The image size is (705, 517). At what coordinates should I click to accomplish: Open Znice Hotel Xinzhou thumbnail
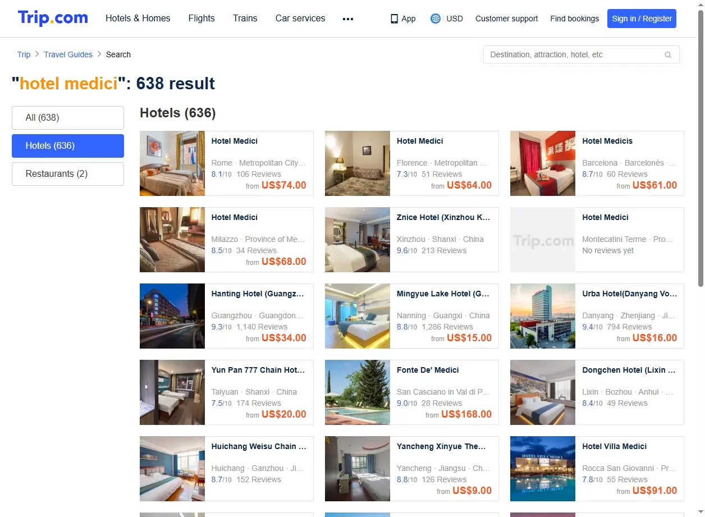[358, 240]
